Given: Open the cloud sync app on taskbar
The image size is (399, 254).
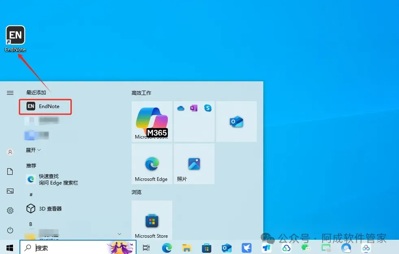Looking at the screenshot, I should [x=286, y=248].
